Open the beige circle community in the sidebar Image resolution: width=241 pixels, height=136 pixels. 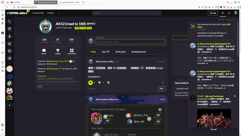pyautogui.click(x=10, y=69)
